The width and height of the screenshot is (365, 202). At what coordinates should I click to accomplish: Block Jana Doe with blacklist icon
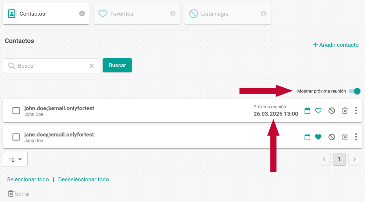click(x=332, y=137)
